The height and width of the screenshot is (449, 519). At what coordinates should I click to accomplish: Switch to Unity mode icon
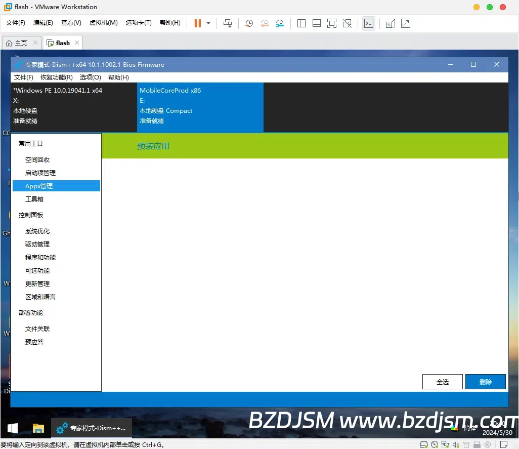tap(347, 23)
